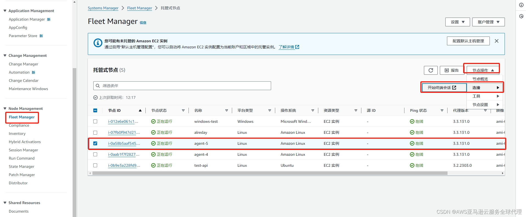Open node i-0a58b5aaf545 link
526x217 pixels.
coord(124,143)
